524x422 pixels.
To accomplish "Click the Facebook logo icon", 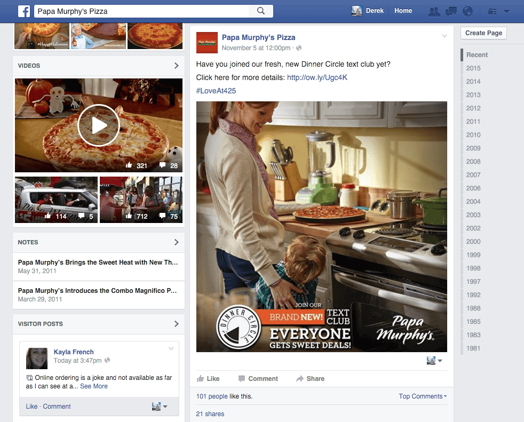I will point(24,11).
